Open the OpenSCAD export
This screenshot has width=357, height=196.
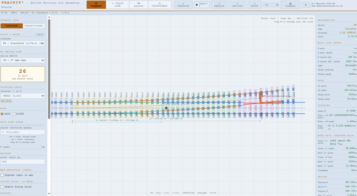point(183,5)
